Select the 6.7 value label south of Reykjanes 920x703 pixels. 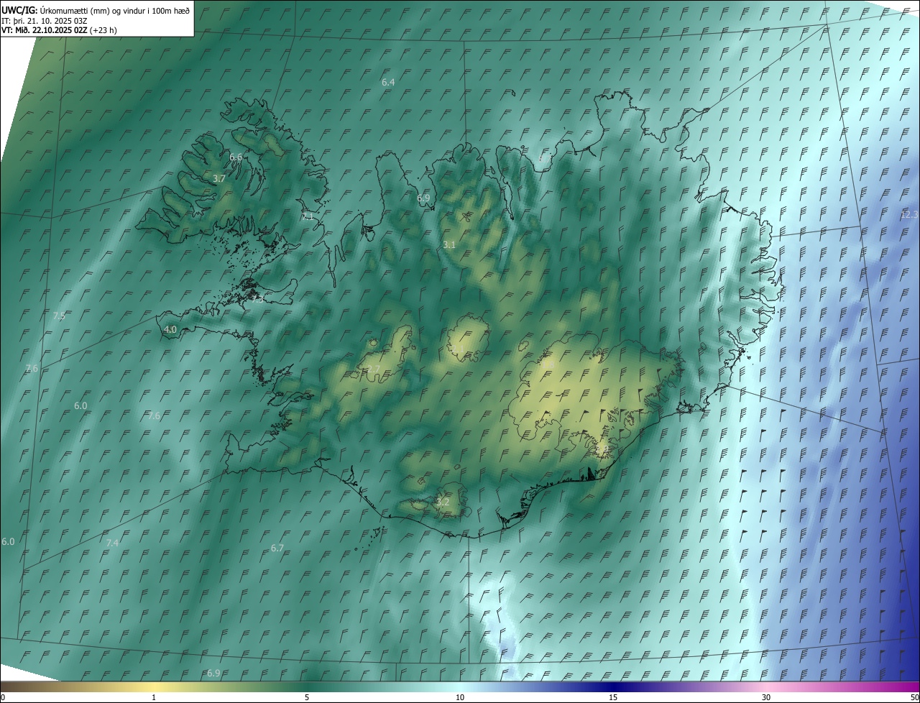point(277,548)
